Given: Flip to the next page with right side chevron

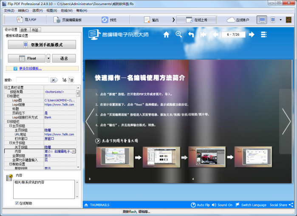Looking at the screenshot, I should click(x=286, y=121).
